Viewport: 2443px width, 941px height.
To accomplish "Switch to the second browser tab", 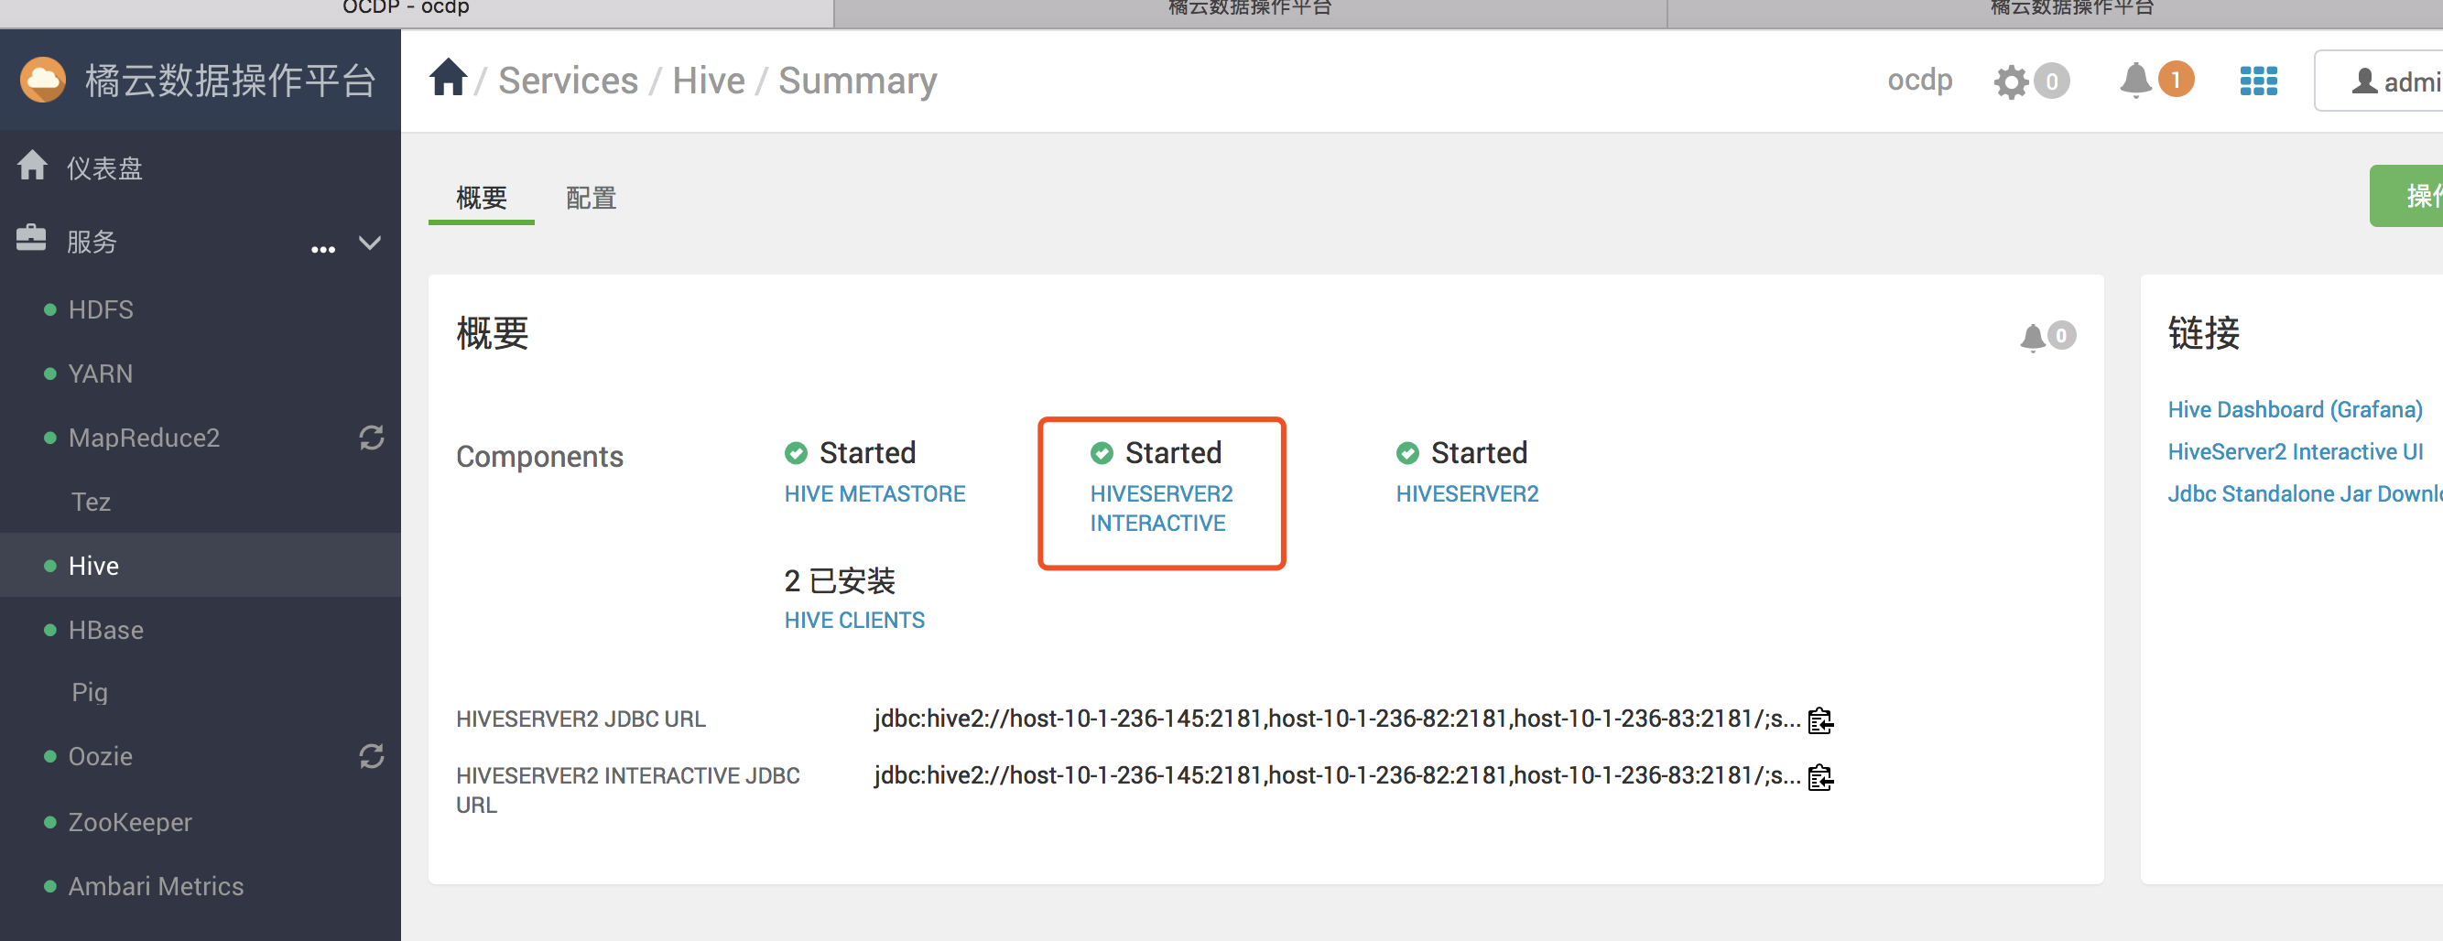I will 1249,11.
